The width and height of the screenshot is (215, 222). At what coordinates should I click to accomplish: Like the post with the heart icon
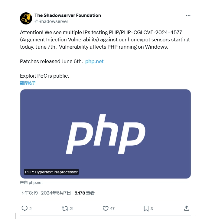(106, 208)
